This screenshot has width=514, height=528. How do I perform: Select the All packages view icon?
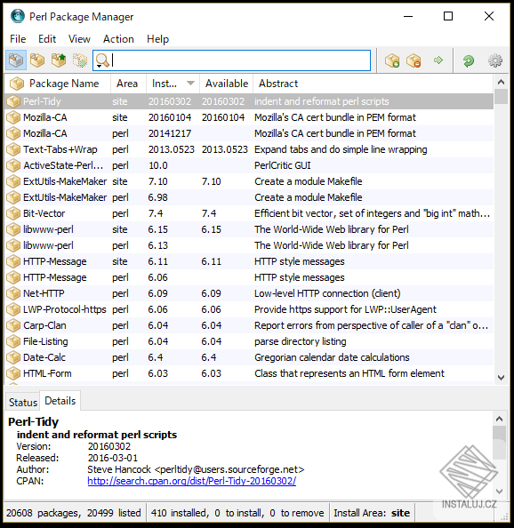pyautogui.click(x=16, y=60)
